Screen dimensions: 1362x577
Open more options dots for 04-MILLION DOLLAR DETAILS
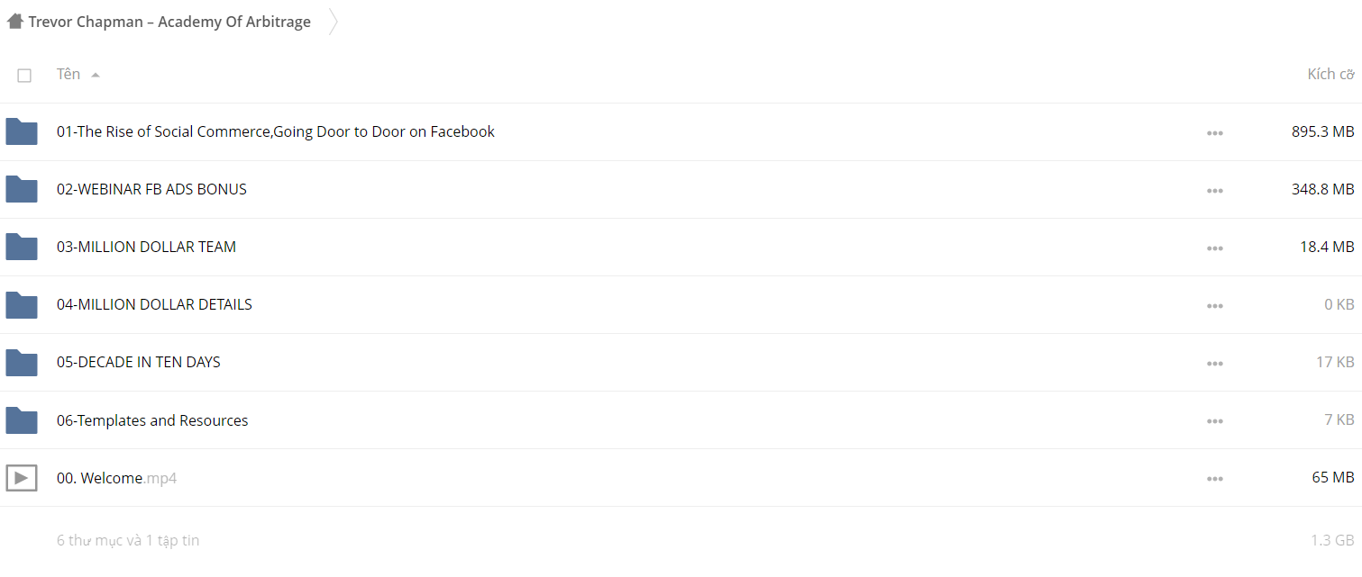coord(1215,306)
